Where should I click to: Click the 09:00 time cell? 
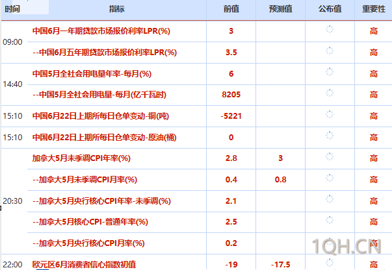pos(12,42)
